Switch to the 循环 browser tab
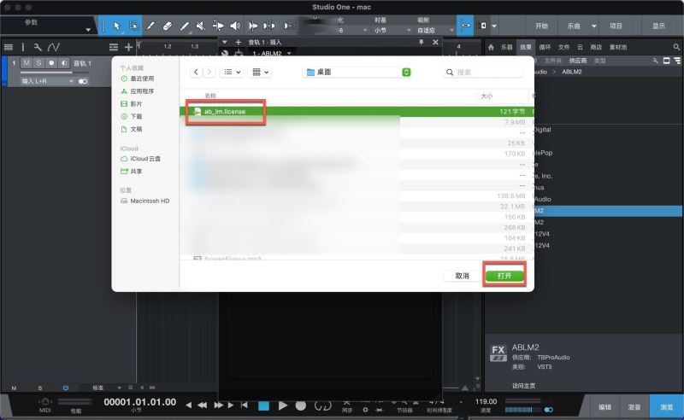The image size is (684, 420). point(544,47)
